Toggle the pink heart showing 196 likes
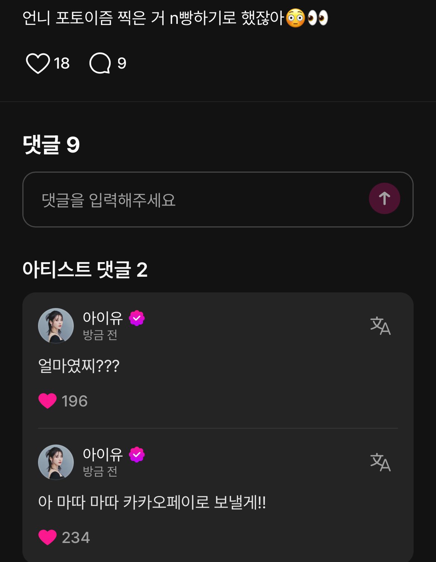436x562 pixels. pos(47,401)
